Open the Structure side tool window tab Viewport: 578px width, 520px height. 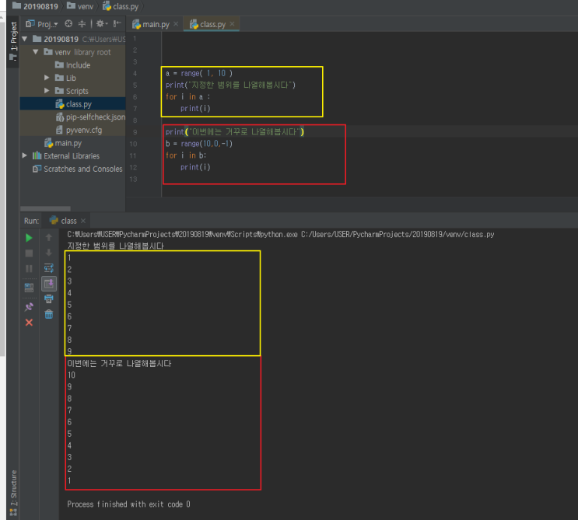13,492
